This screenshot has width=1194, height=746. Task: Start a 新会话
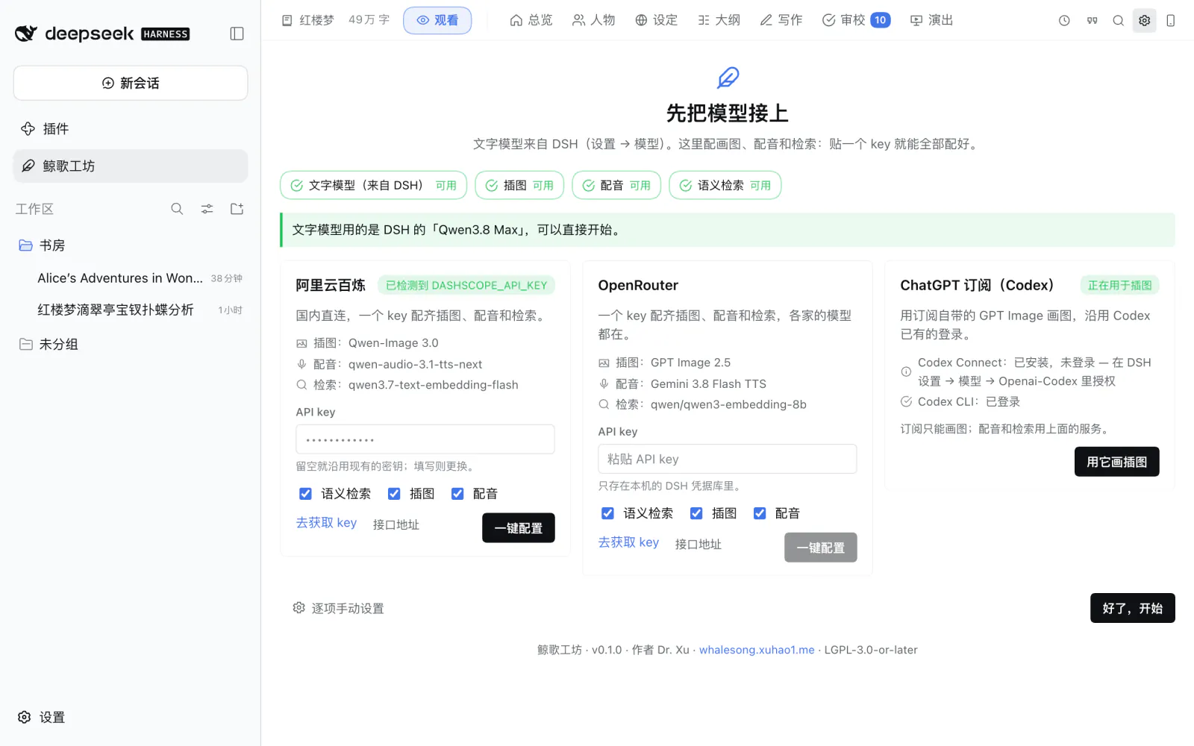pos(131,83)
